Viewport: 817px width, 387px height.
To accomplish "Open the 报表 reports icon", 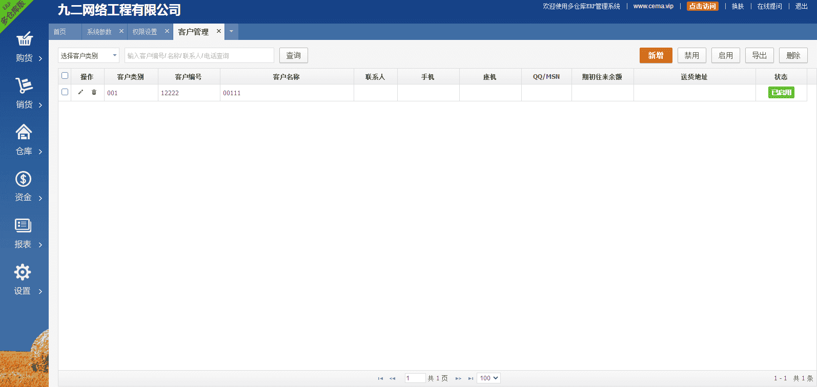I will (x=23, y=226).
